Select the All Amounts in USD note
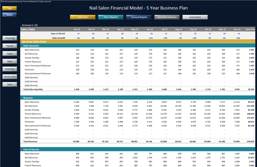The width and height of the screenshot is (257, 167). [30, 25]
